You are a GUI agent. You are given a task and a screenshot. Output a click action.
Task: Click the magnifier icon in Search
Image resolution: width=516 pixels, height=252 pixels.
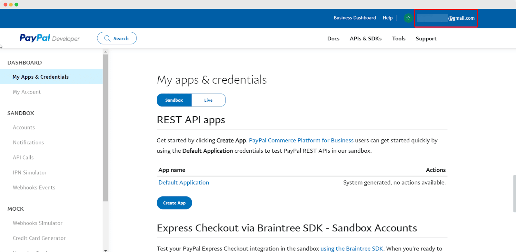pyautogui.click(x=107, y=38)
